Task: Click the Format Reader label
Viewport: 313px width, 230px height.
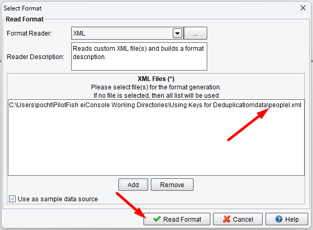Action: (29, 33)
